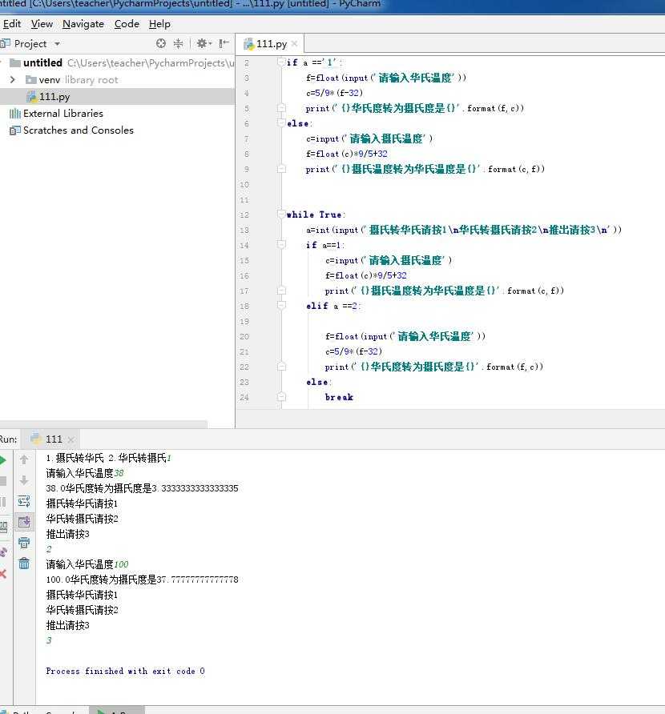Move down the stack trace arrow

click(x=24, y=480)
